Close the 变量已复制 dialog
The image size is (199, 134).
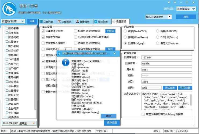click(x=114, y=53)
